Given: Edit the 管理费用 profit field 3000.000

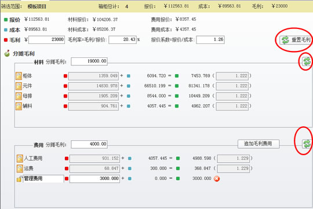Looking at the screenshot, I should [x=94, y=178].
